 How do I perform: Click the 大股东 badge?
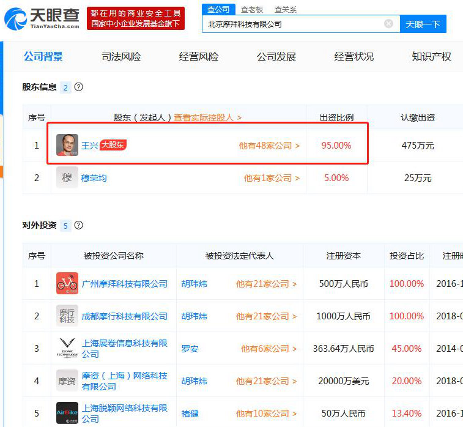click(113, 145)
